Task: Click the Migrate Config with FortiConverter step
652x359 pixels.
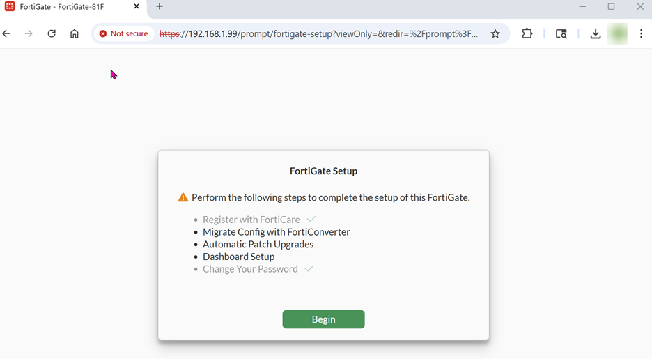Action: click(276, 232)
